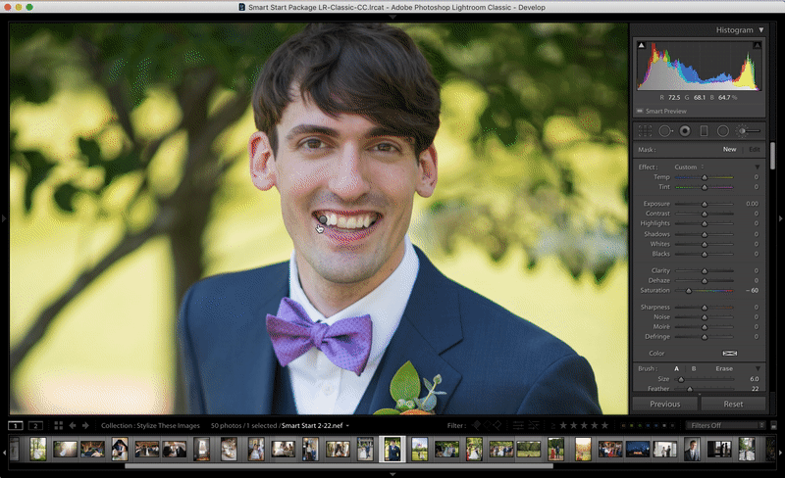Collapse the Effect sliders disclosure triangle
The height and width of the screenshot is (478, 785).
pos(757,167)
